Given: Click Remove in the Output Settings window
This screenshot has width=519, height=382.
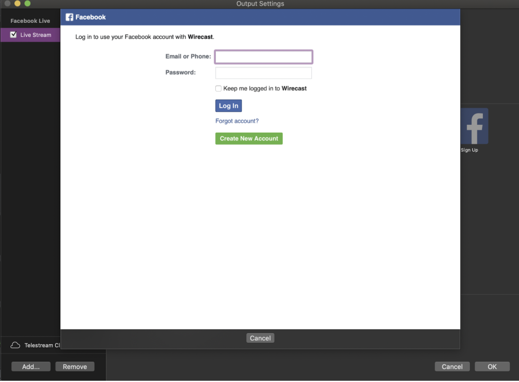Looking at the screenshot, I should pos(75,367).
